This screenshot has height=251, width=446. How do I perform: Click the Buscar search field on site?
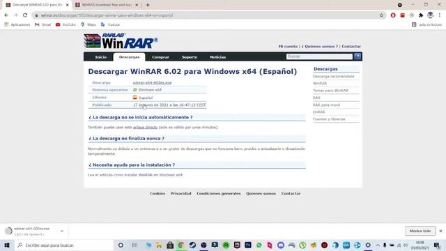click(x=319, y=56)
